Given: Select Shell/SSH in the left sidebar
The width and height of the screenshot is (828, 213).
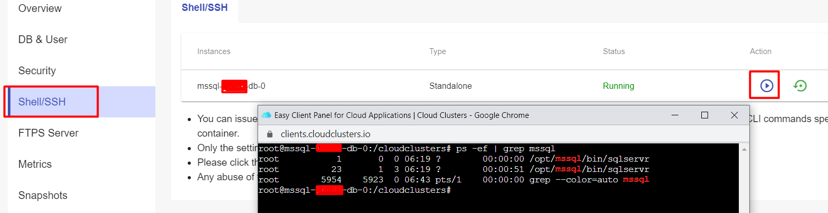Looking at the screenshot, I should click(42, 102).
